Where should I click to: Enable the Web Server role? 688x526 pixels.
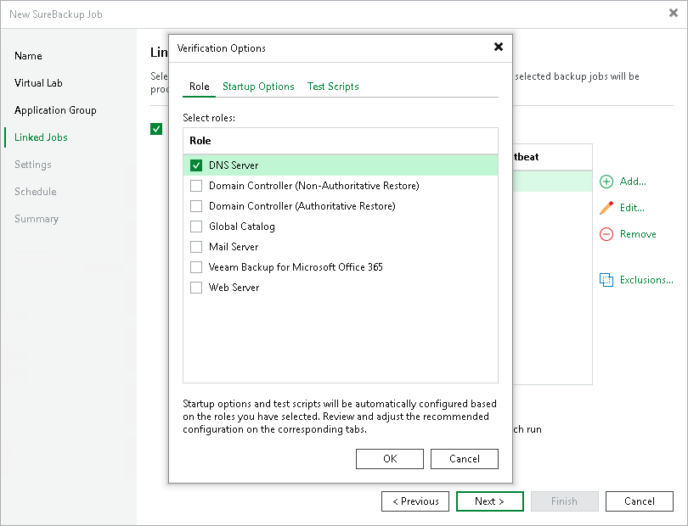tap(196, 288)
